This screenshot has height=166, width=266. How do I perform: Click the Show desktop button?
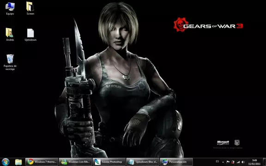tap(264, 162)
